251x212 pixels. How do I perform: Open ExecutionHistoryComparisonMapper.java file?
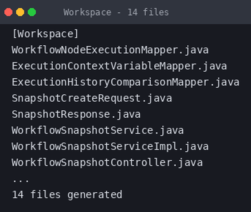pos(126,82)
